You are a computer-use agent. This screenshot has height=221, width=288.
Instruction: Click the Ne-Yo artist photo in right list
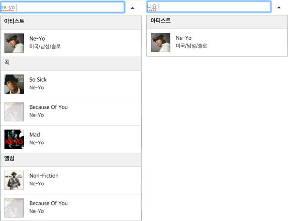coord(160,43)
